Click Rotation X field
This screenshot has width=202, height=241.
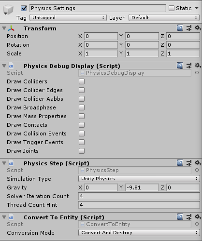click(101, 45)
